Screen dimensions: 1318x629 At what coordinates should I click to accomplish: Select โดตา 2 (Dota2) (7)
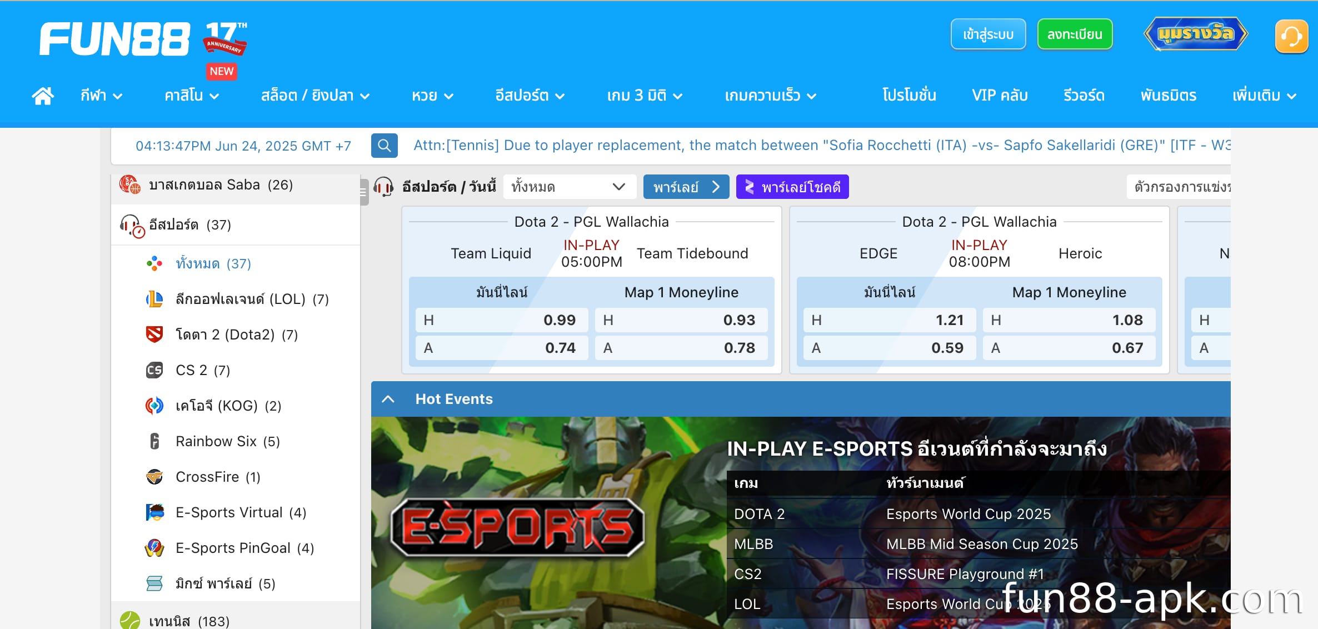point(236,335)
